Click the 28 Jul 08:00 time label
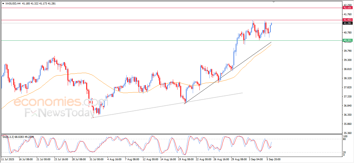The width and height of the screenshot is (354, 163). 79,159
